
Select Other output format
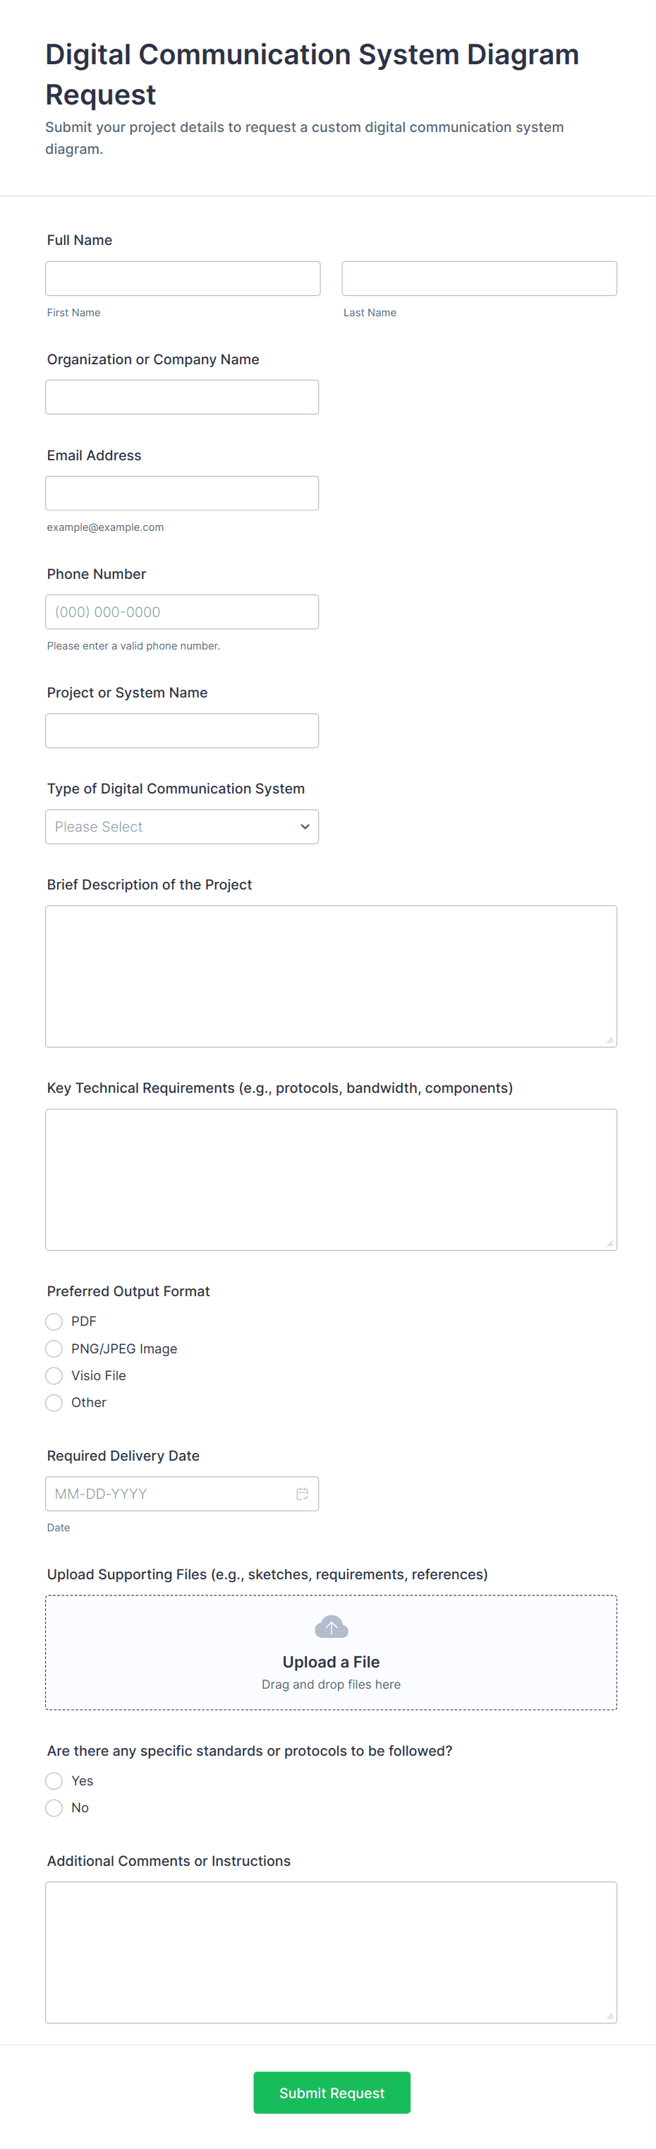pos(54,1402)
